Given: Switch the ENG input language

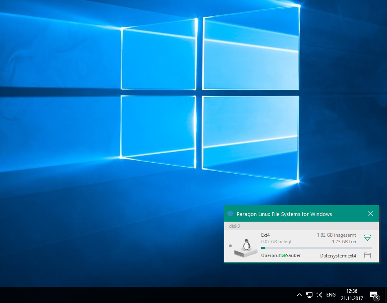Looking at the screenshot, I should [331, 295].
